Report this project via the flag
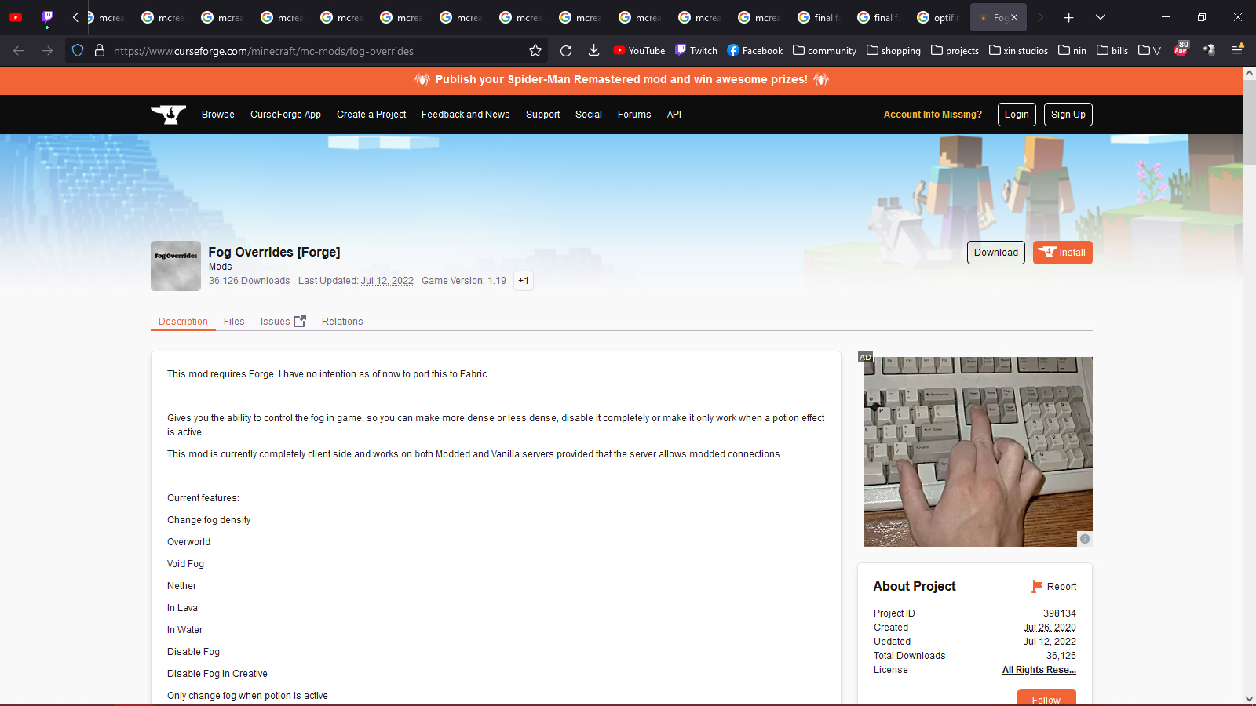1256x706 pixels. (x=1054, y=587)
